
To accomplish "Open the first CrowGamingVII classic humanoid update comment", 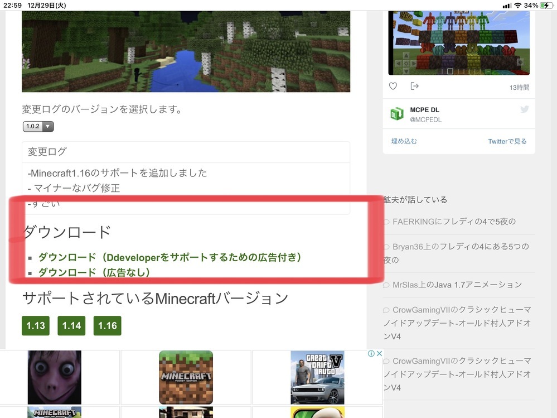I will tap(457, 323).
